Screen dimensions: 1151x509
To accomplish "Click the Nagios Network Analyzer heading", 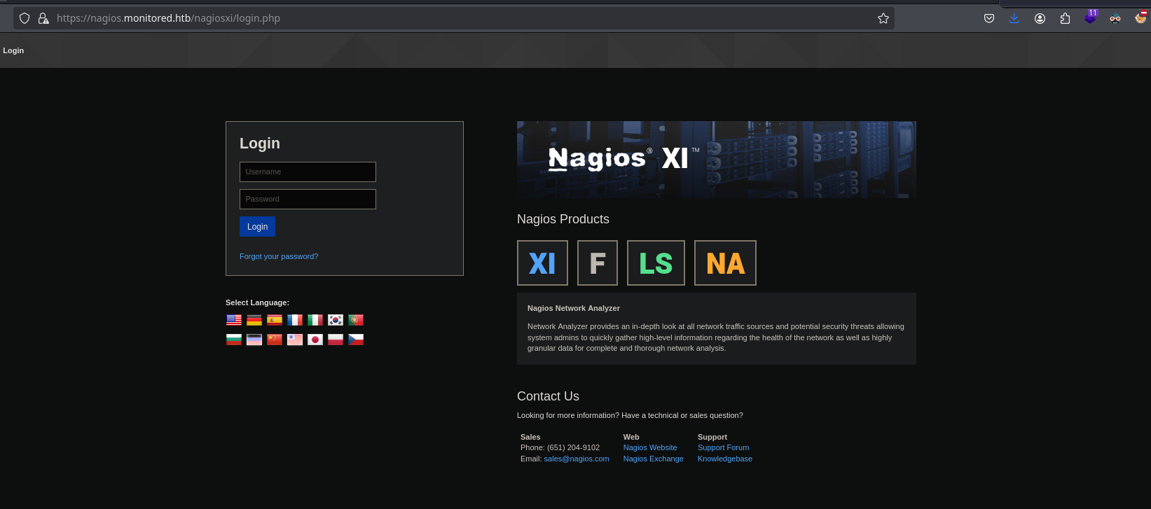I will pos(574,308).
